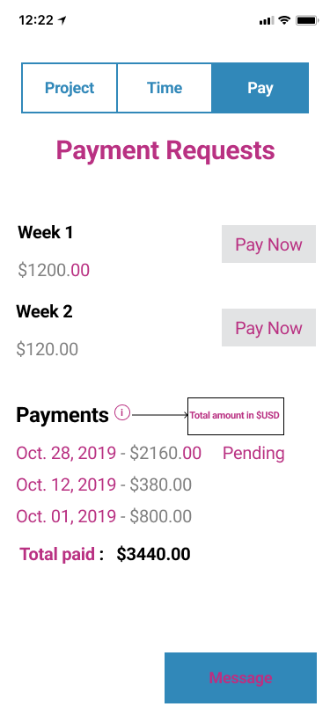The width and height of the screenshot is (330, 714).
Task: Tap the Wi-Fi status icon
Action: pos(285,20)
